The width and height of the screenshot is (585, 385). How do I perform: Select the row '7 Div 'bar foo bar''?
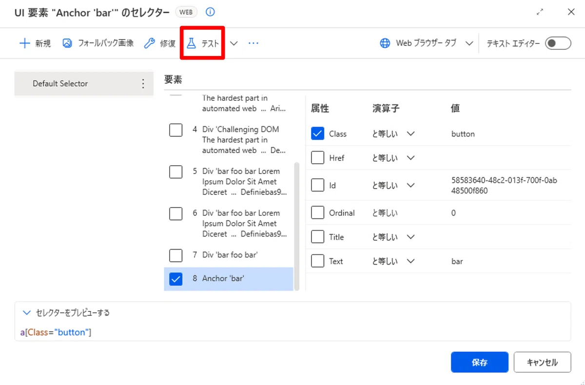(x=229, y=255)
